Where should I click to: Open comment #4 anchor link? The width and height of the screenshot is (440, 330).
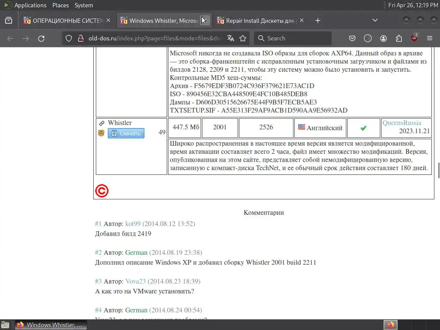click(98, 310)
